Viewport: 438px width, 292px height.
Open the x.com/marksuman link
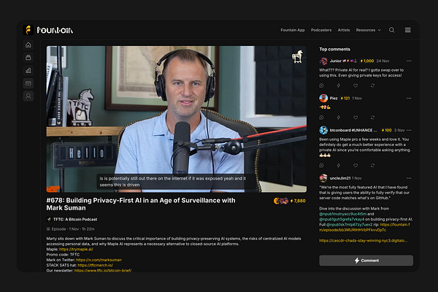pyautogui.click(x=99, y=260)
